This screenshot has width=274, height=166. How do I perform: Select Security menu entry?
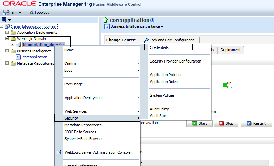pyautogui.click(x=97, y=118)
